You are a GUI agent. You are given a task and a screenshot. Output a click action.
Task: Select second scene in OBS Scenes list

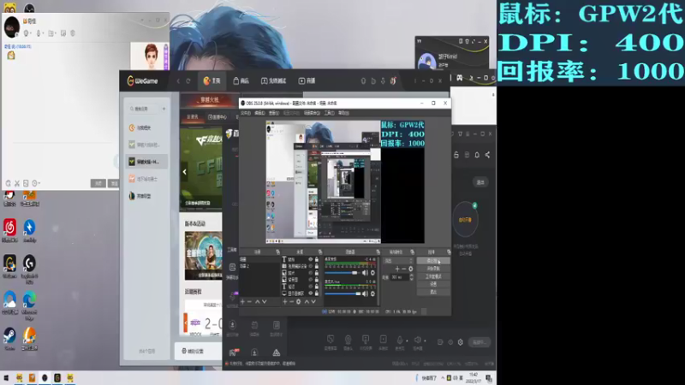click(x=259, y=266)
